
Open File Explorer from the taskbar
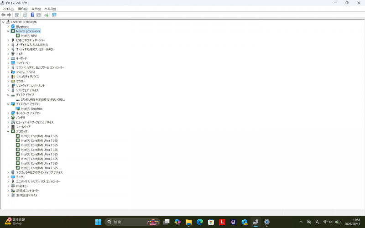point(188,222)
